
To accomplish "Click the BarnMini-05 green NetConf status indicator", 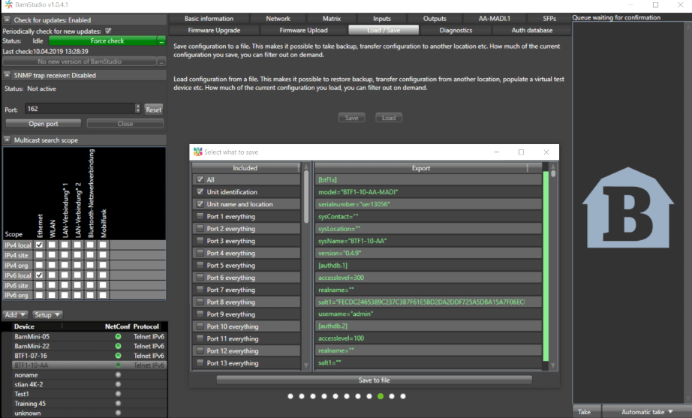I will pos(118,336).
